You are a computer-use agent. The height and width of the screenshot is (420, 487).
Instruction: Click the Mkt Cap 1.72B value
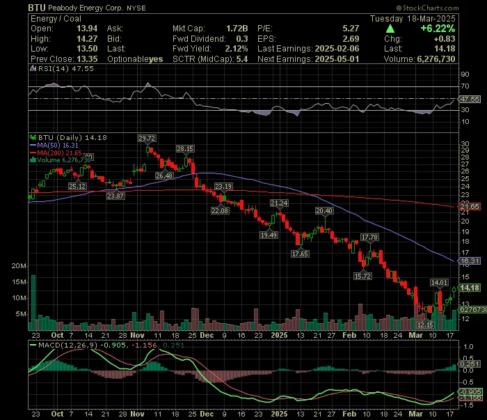[237, 29]
